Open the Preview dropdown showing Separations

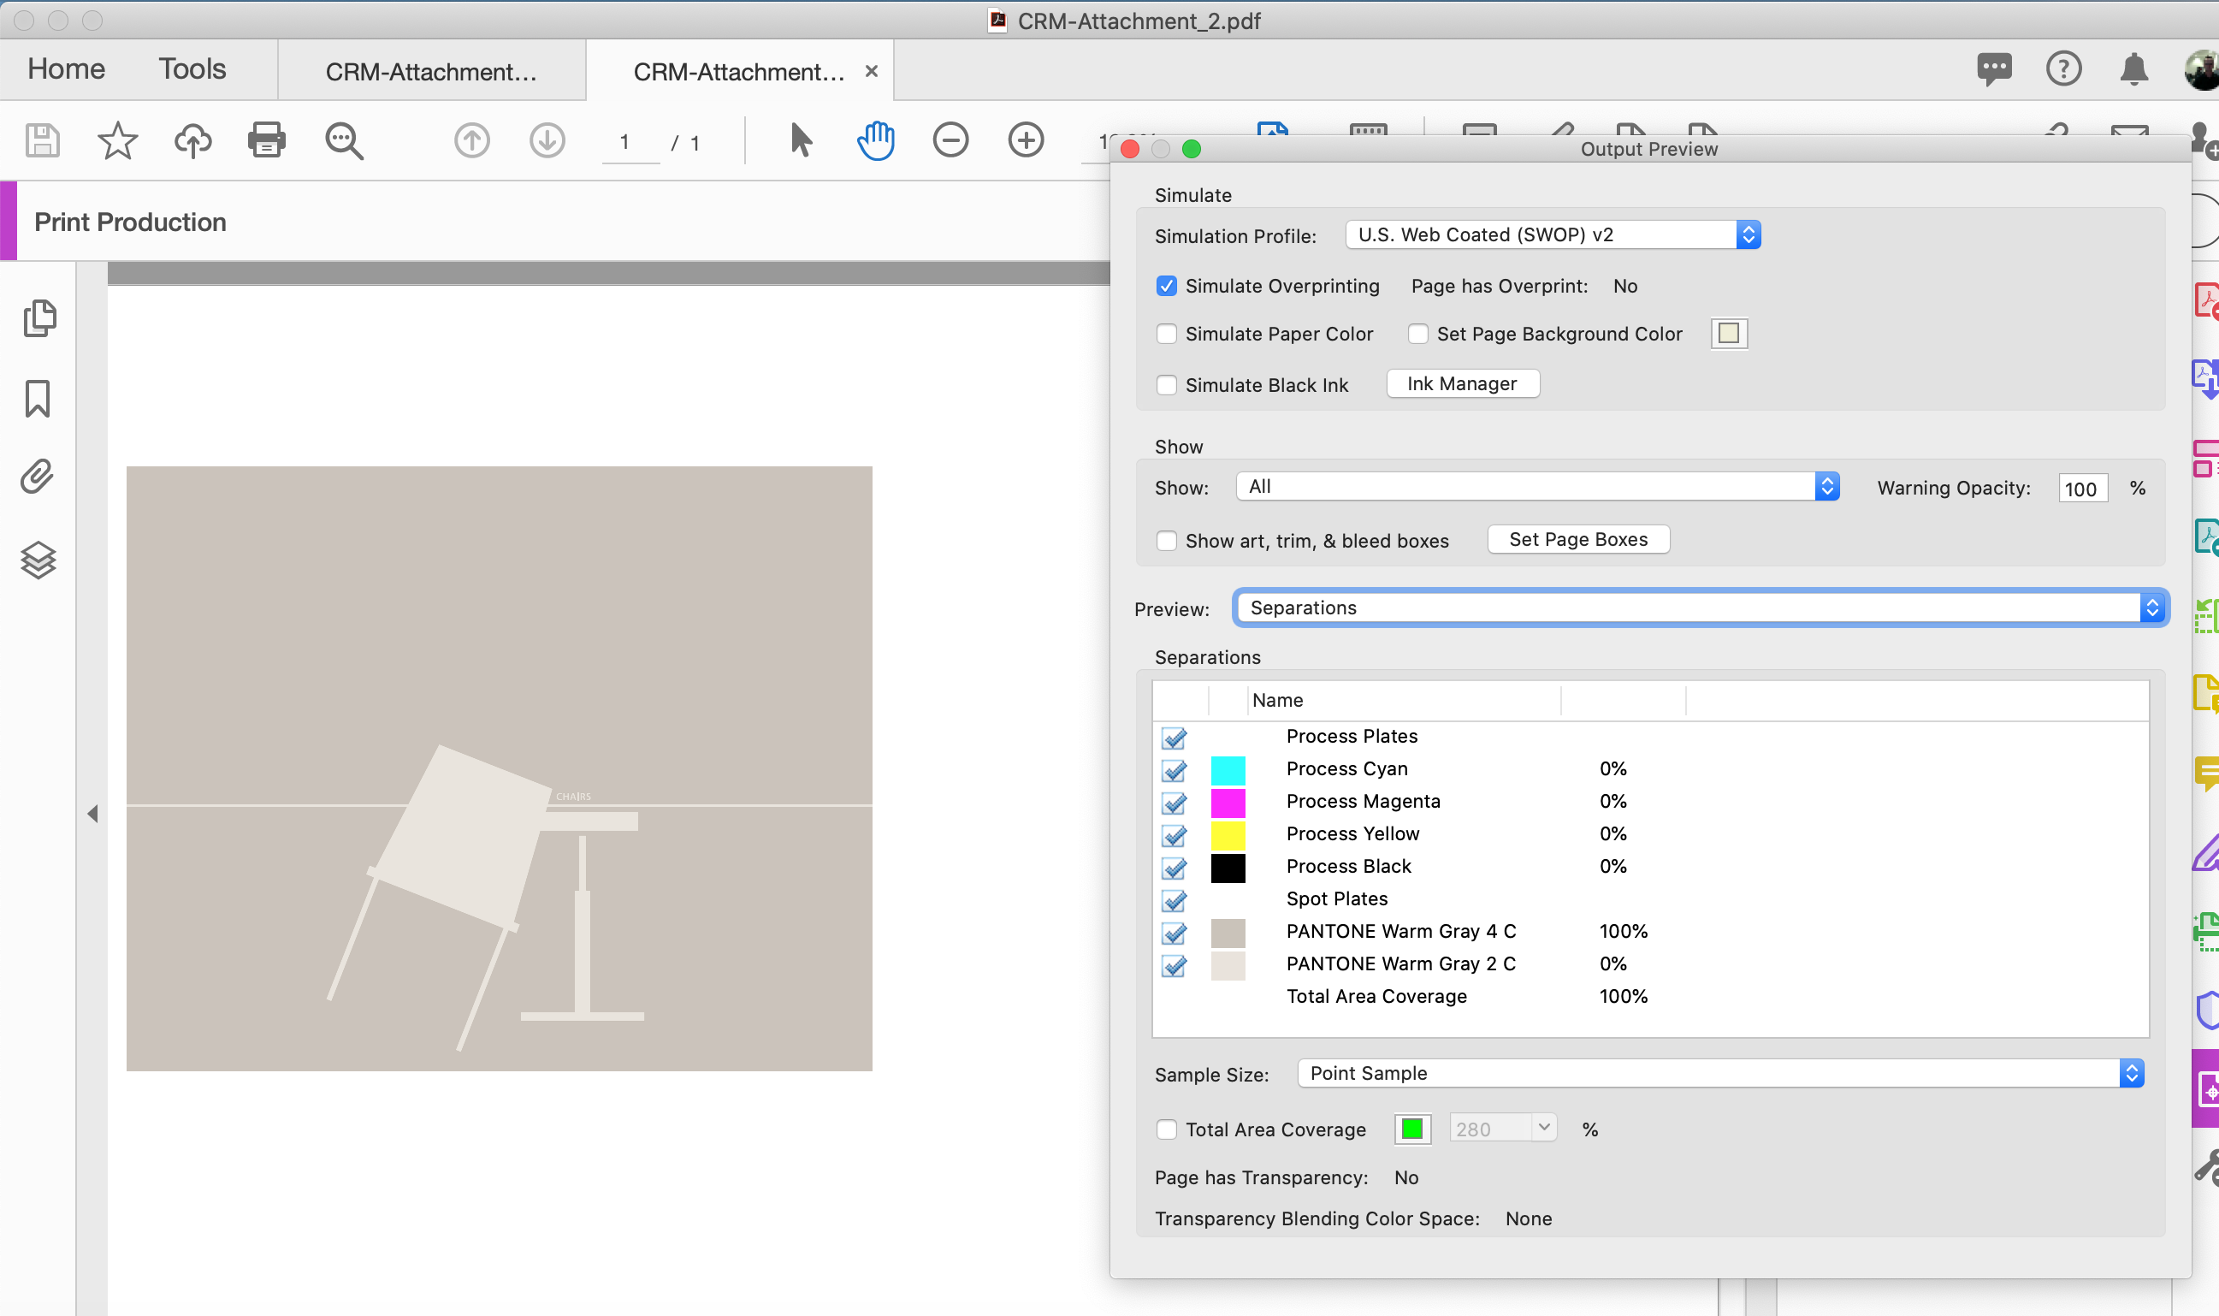(x=1701, y=608)
